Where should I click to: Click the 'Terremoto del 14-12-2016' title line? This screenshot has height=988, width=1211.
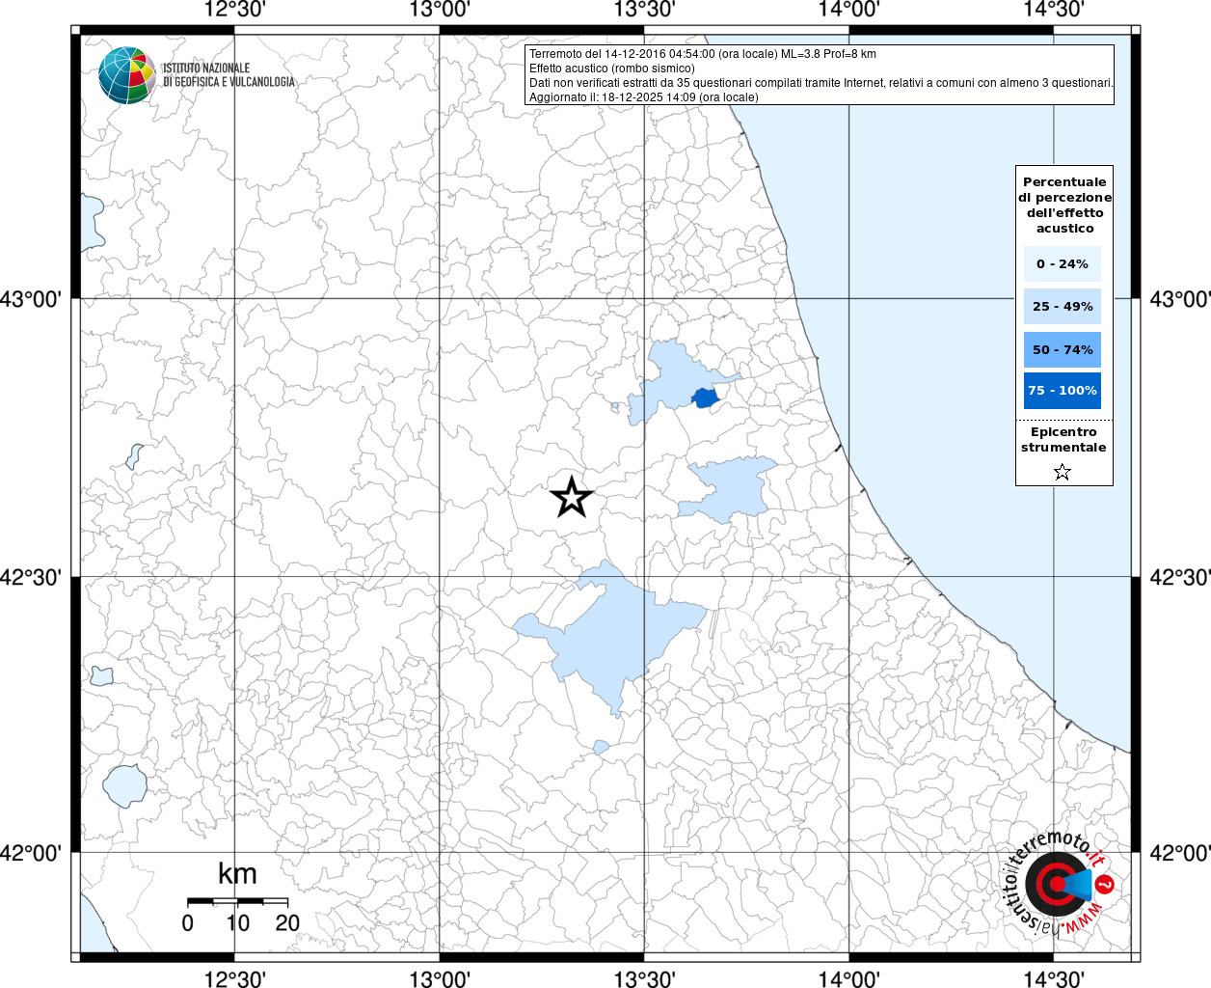click(x=703, y=54)
